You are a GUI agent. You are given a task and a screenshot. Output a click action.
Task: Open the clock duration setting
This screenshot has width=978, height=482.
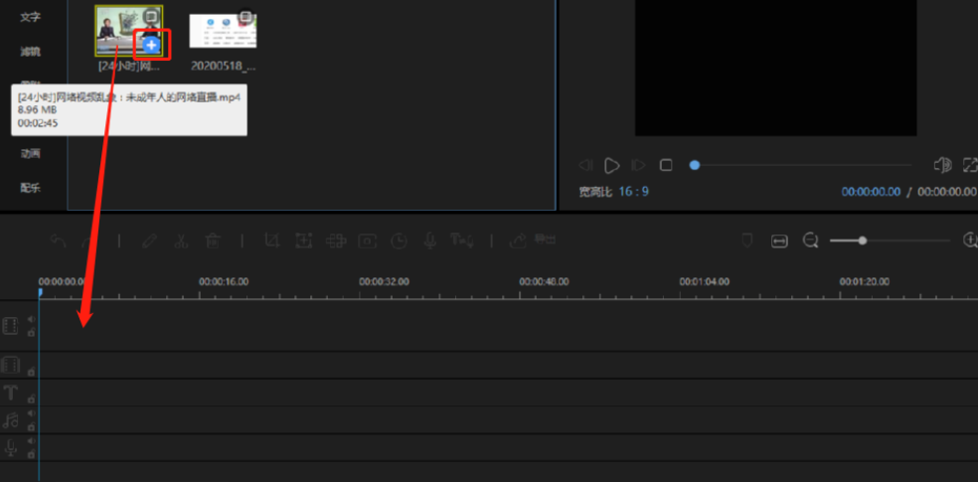(400, 241)
